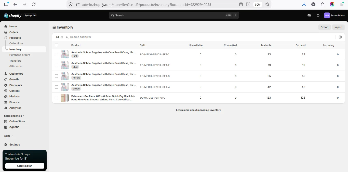
Task: Click the Sidekick assistant icon in the top bar
Action: (309, 16)
